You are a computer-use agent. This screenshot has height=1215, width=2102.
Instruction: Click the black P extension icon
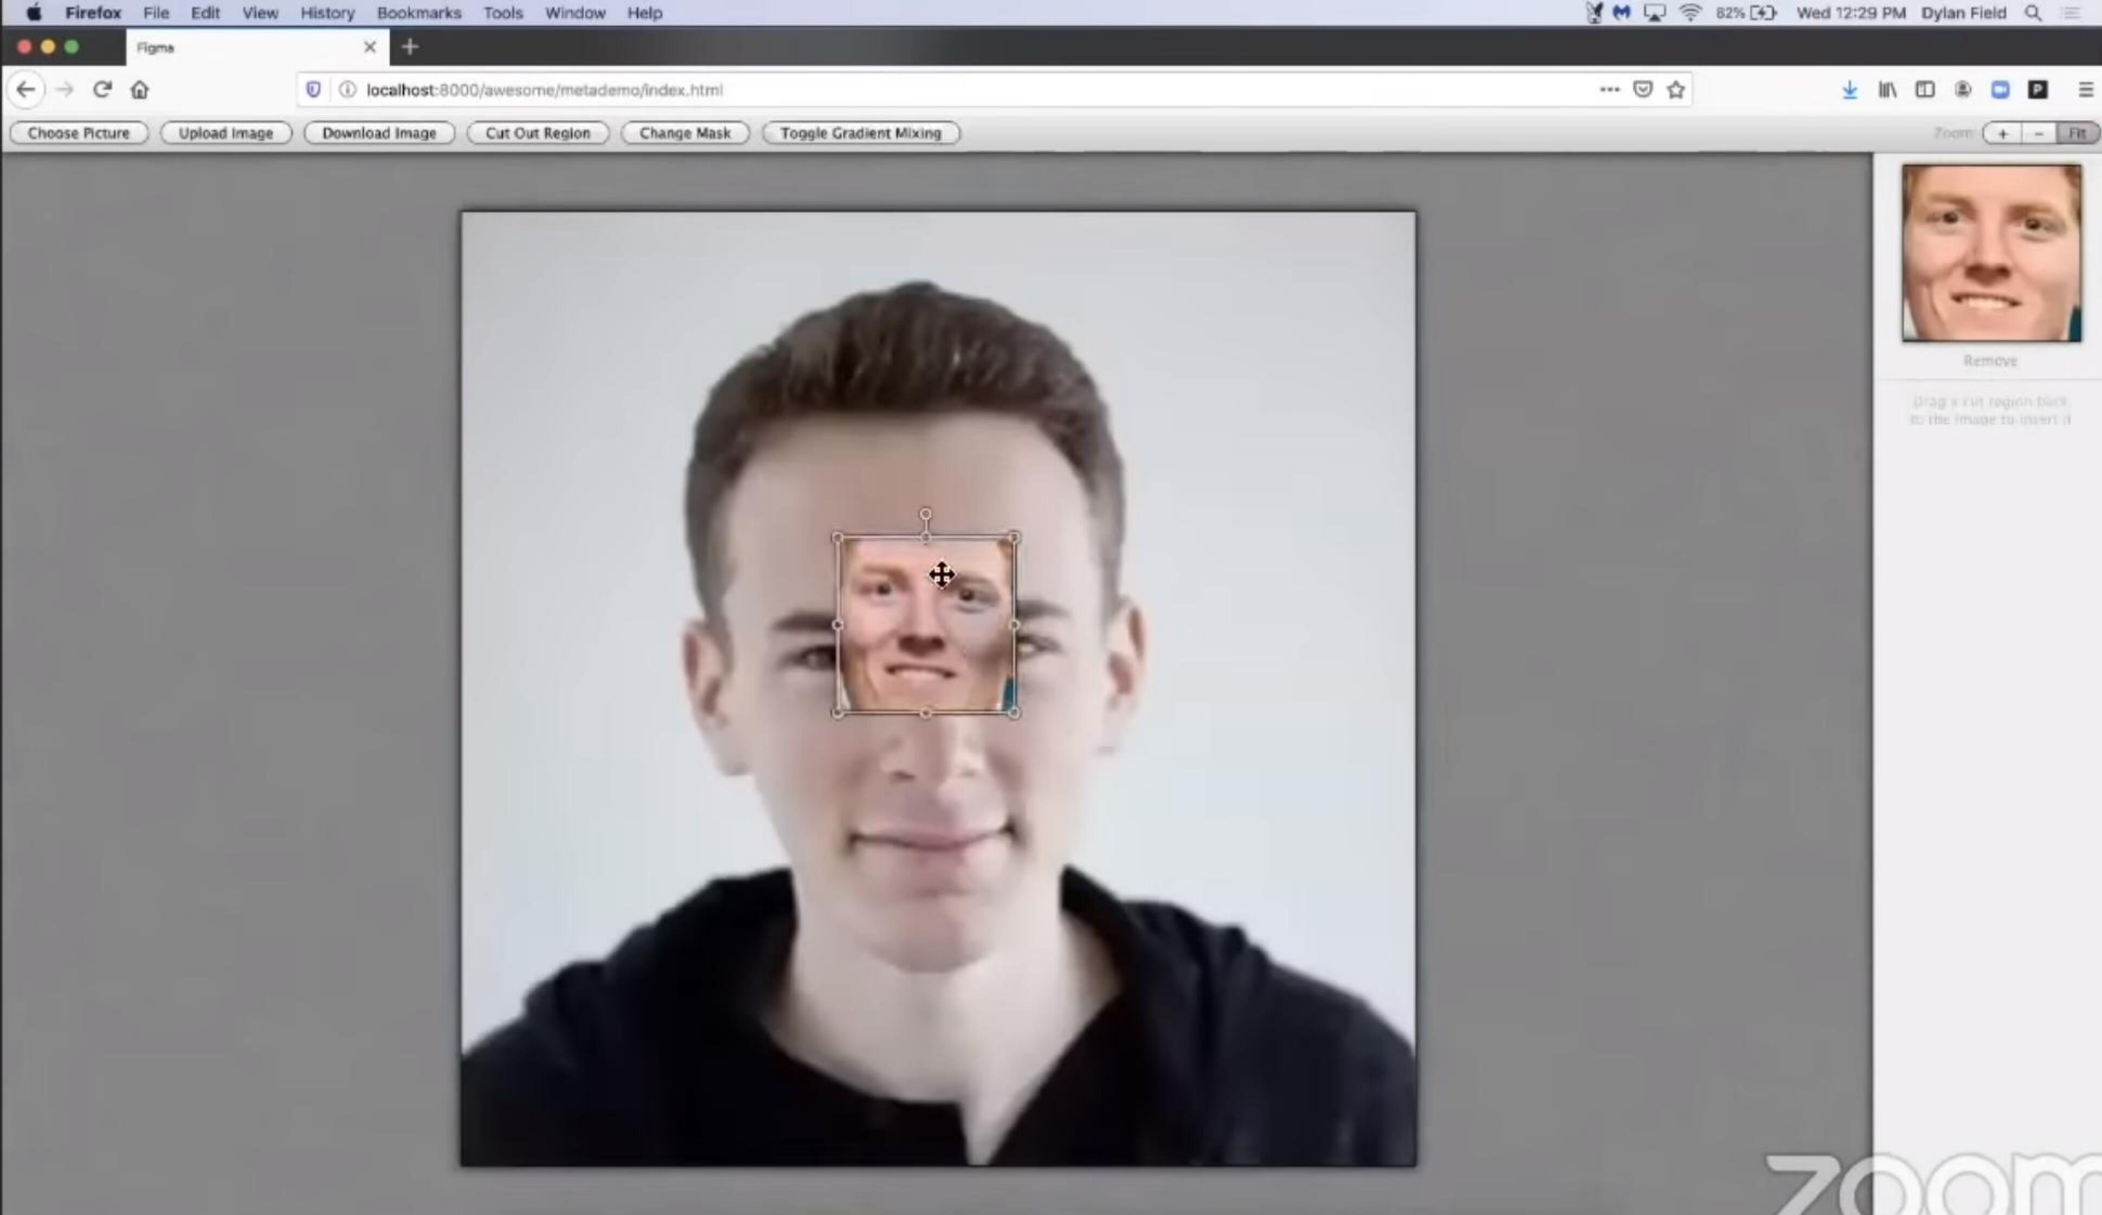(x=2037, y=89)
